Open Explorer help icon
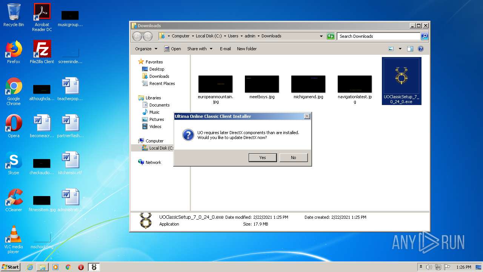 421,49
